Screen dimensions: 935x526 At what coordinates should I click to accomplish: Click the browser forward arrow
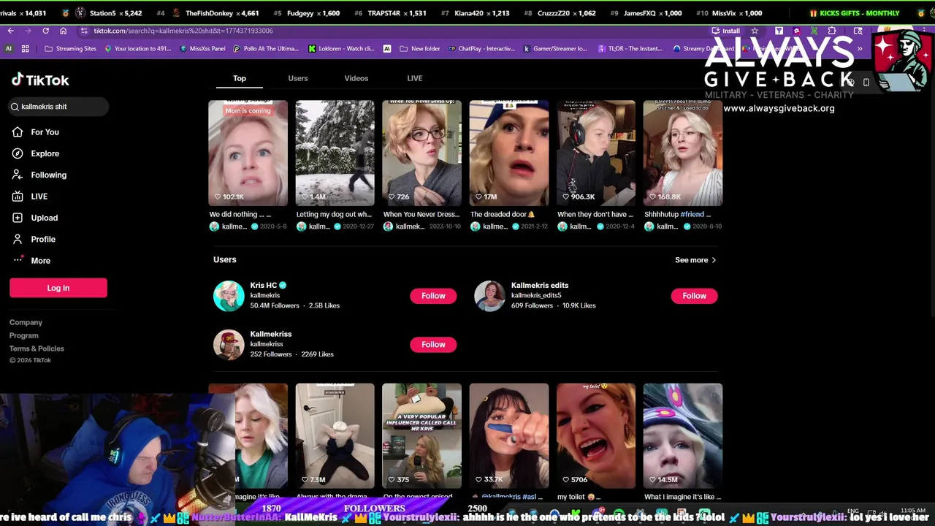pos(28,31)
